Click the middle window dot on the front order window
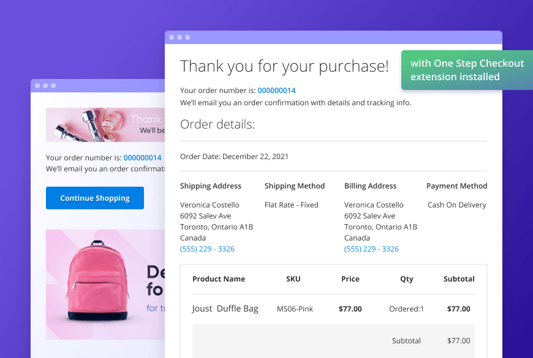This screenshot has height=358, width=533. coord(179,37)
